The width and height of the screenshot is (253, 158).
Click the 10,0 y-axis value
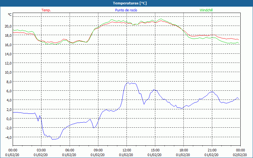click(8, 72)
